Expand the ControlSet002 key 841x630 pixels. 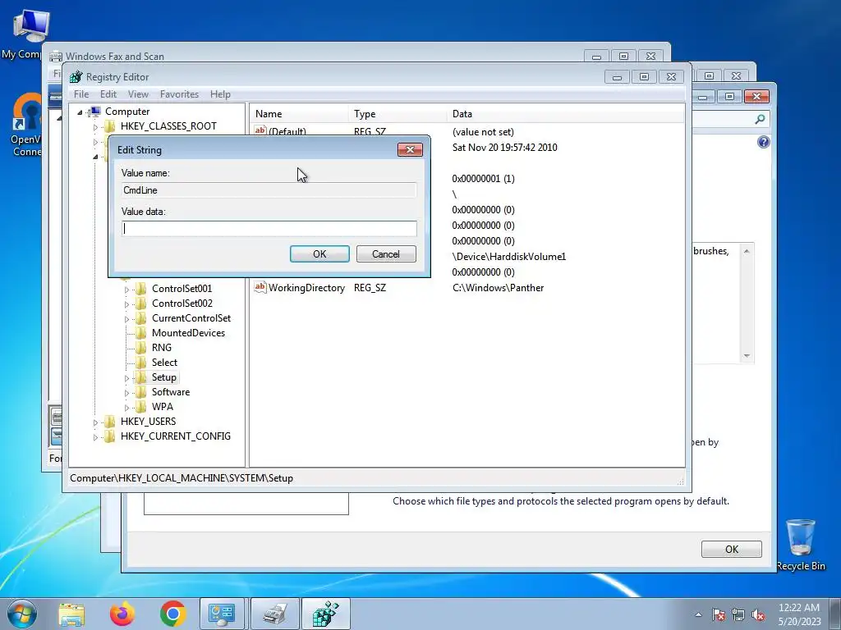click(126, 304)
